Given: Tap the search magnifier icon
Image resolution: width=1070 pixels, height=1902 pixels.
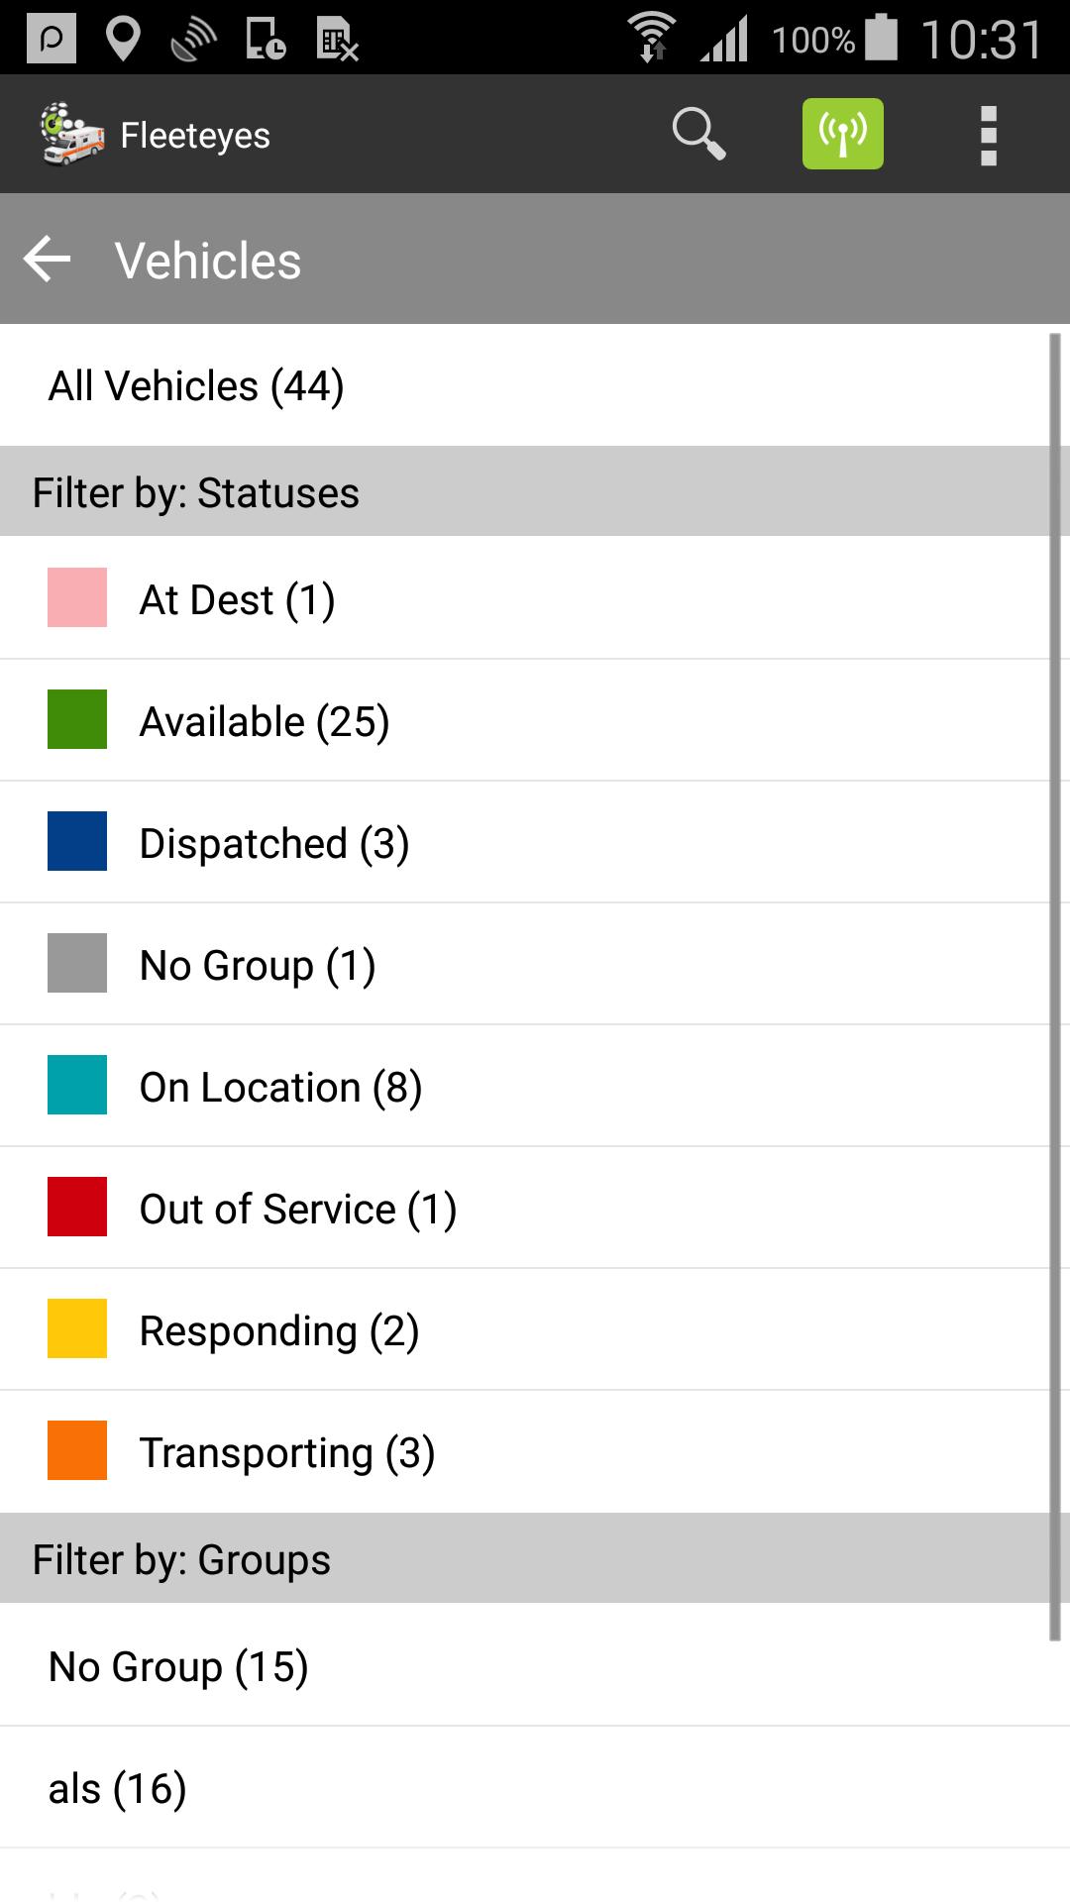Looking at the screenshot, I should coord(698,134).
